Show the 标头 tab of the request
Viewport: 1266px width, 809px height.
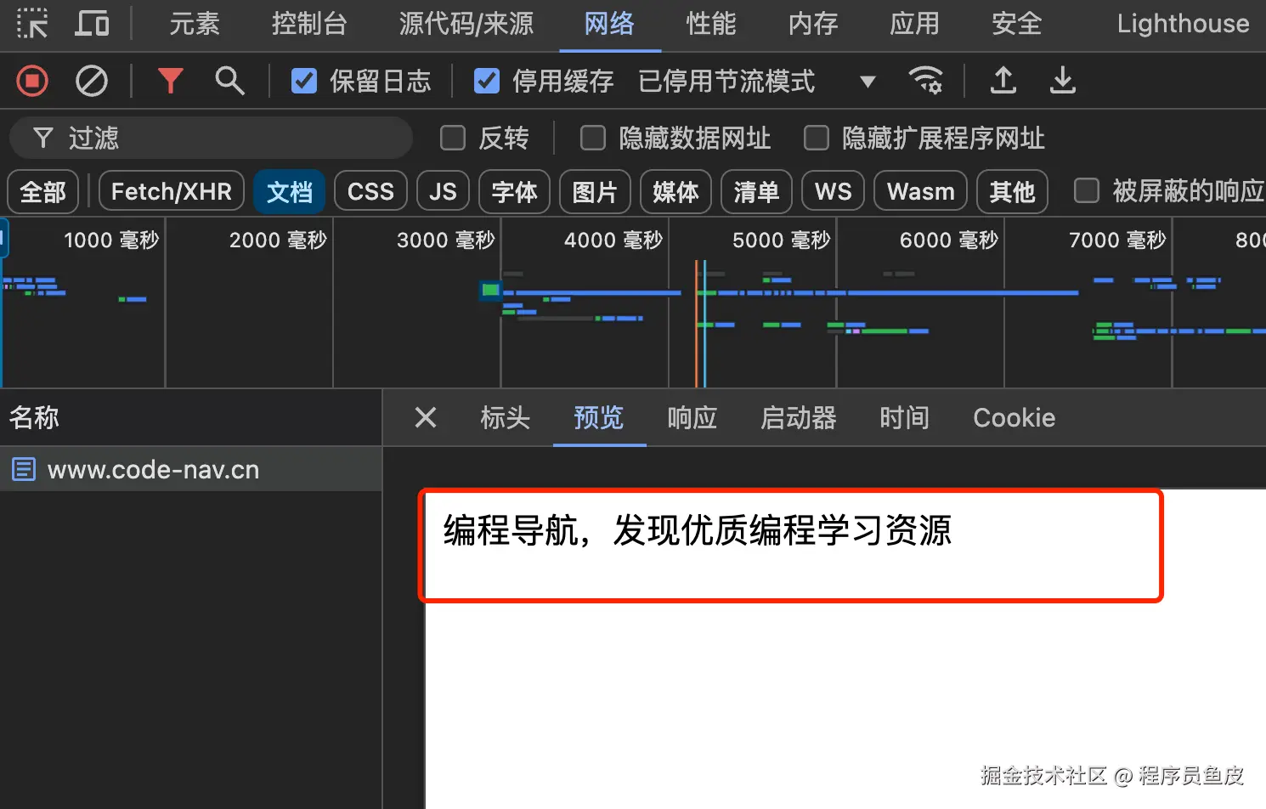506,417
